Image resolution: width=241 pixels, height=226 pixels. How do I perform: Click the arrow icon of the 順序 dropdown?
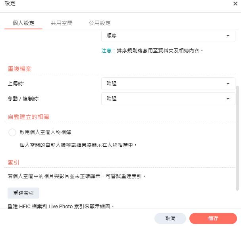pos(228,36)
